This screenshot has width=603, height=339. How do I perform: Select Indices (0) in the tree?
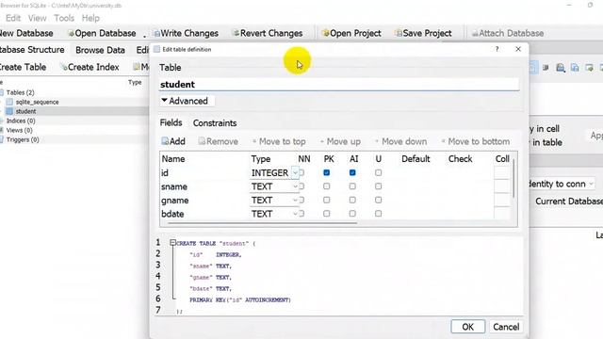pos(21,121)
